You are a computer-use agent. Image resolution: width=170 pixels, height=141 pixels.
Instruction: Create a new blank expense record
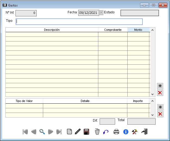[70, 132]
